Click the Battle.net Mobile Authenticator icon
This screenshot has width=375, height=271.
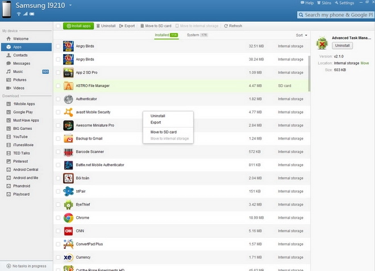68,165
